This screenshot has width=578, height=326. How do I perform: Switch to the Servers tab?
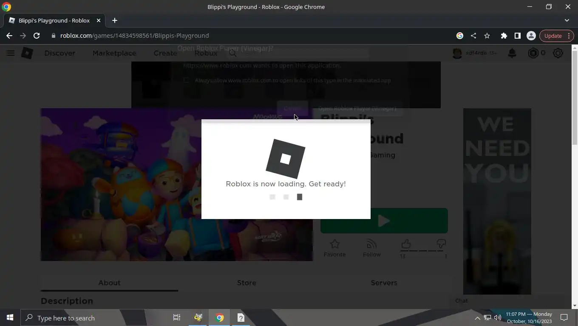pos(384,283)
